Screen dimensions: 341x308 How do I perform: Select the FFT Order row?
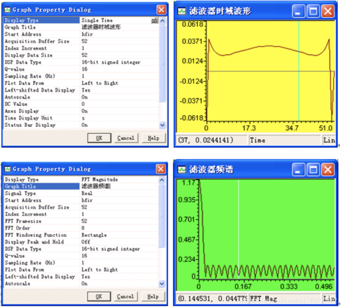[x=81, y=228]
